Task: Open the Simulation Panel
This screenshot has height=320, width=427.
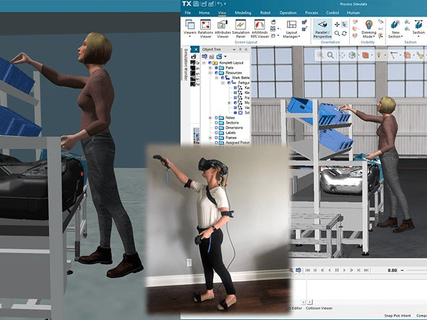Action: (240, 29)
